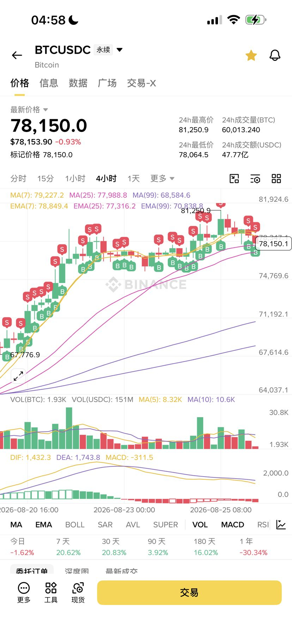
Task: Select the 15分 chart interval
Action: (x=45, y=178)
